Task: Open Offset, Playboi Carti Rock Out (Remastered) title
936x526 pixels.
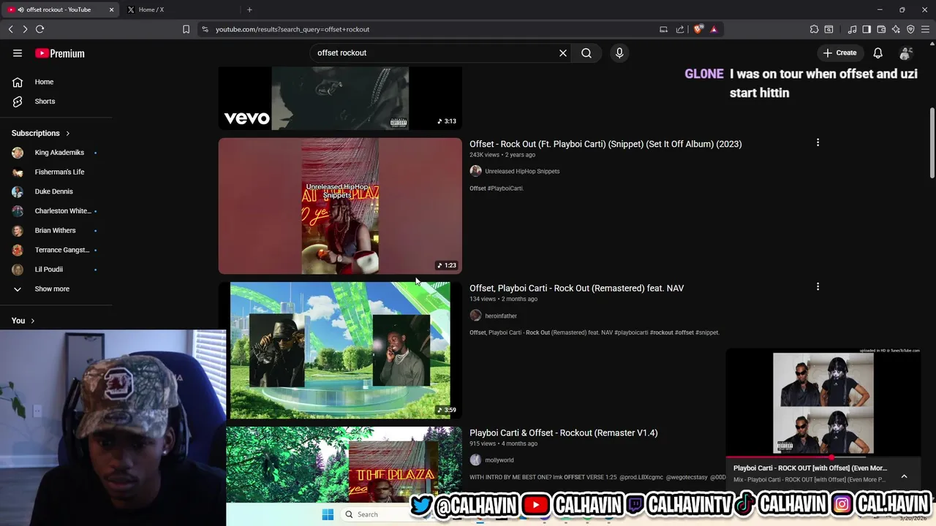Action: 576,288
